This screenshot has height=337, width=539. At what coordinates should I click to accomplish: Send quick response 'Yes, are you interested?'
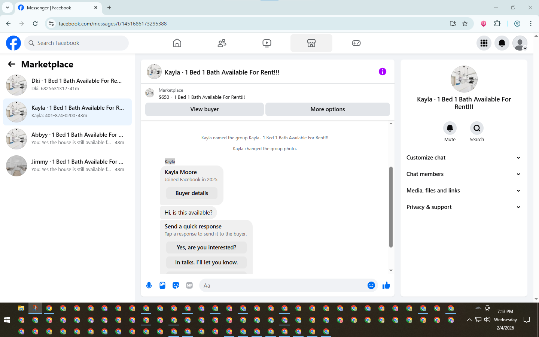(x=206, y=248)
